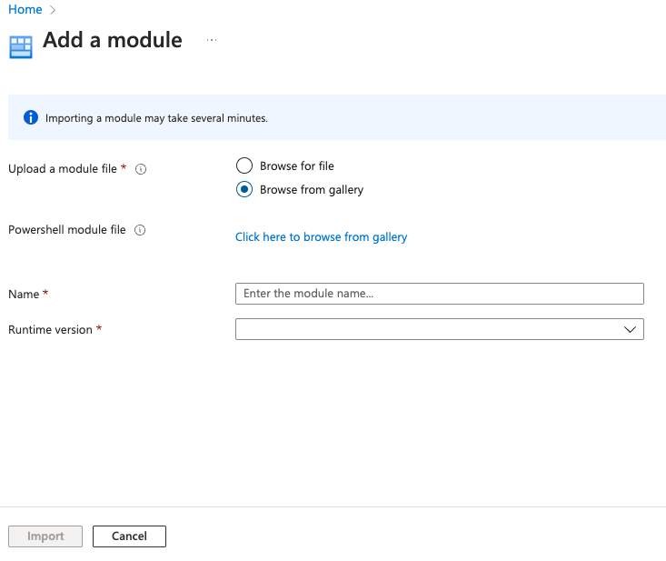Screen dimensions: 666x561
Task: Click info icon beside Upload a module file
Action: (141, 169)
